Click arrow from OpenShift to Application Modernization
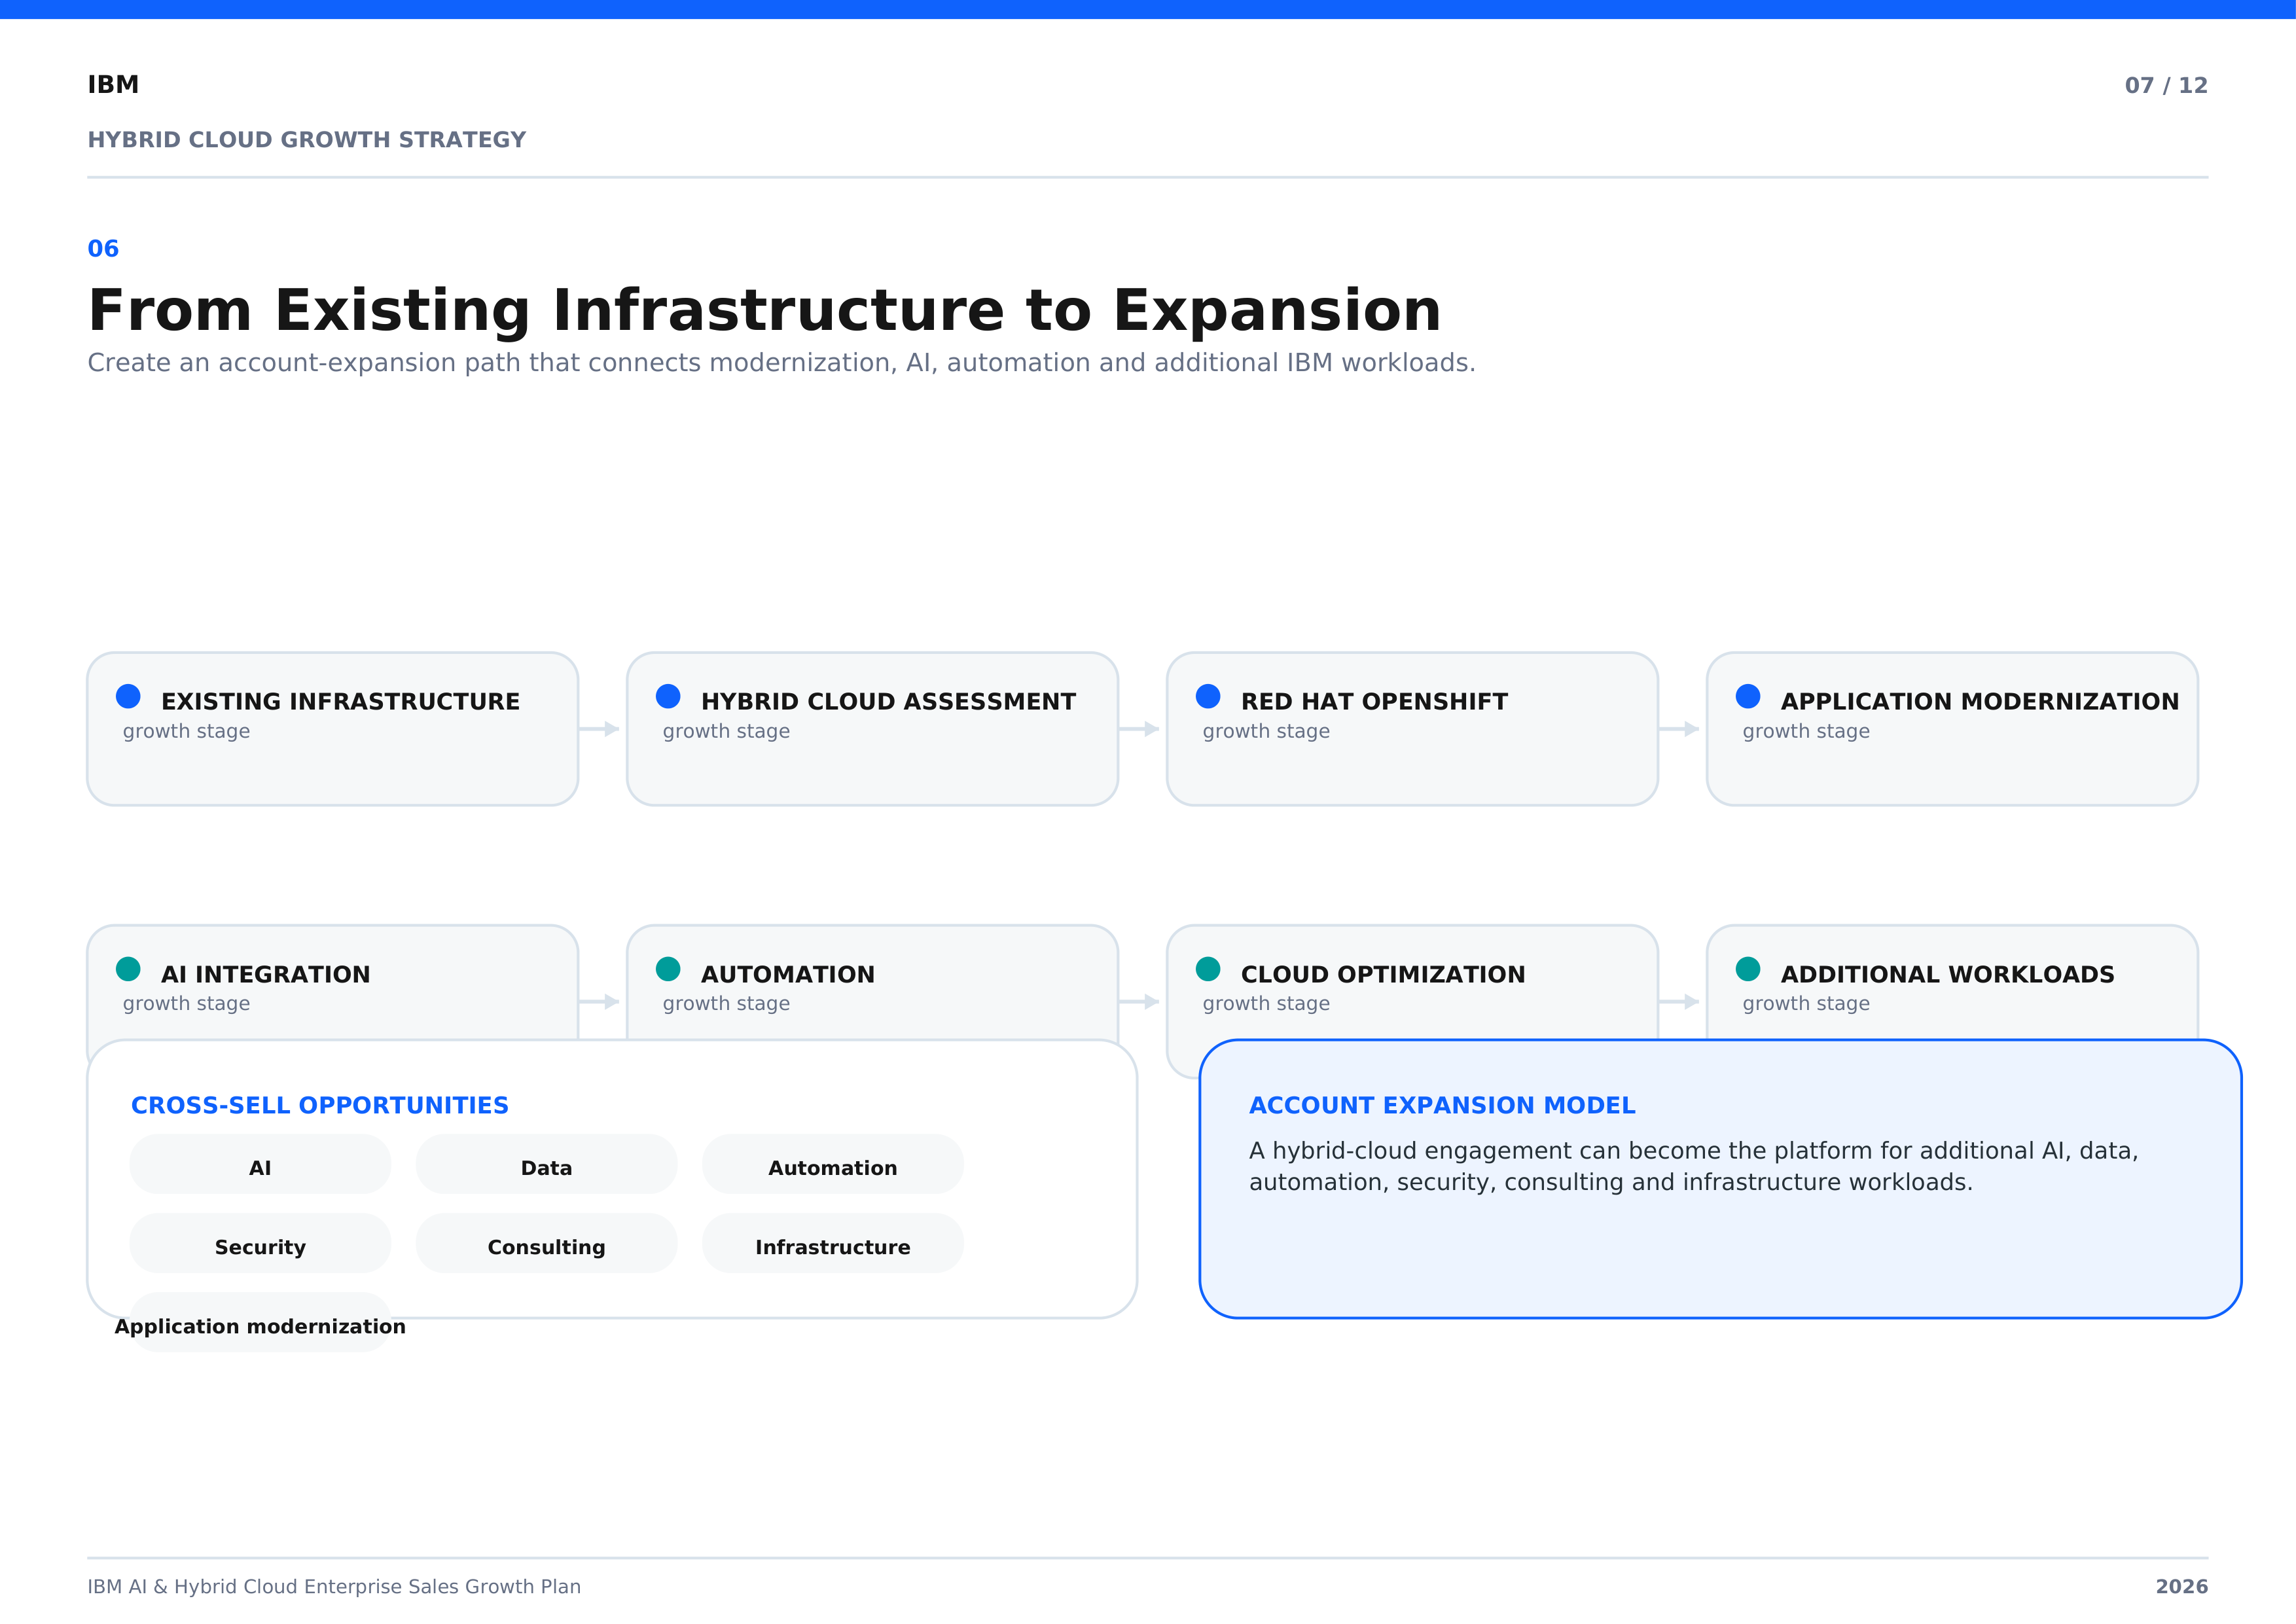Image resolution: width=2296 pixels, height=1624 pixels. (1680, 729)
